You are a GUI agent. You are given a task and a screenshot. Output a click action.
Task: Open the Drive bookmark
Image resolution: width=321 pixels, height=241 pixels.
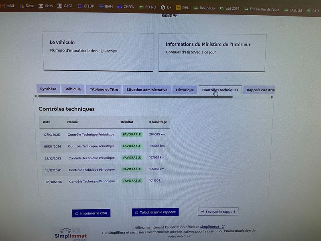click(26, 6)
